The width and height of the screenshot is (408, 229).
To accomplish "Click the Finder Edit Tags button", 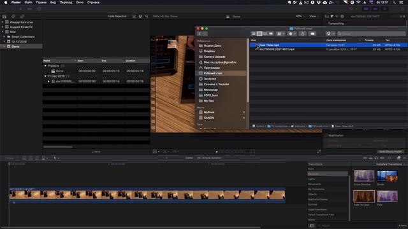I will tap(312, 34).
